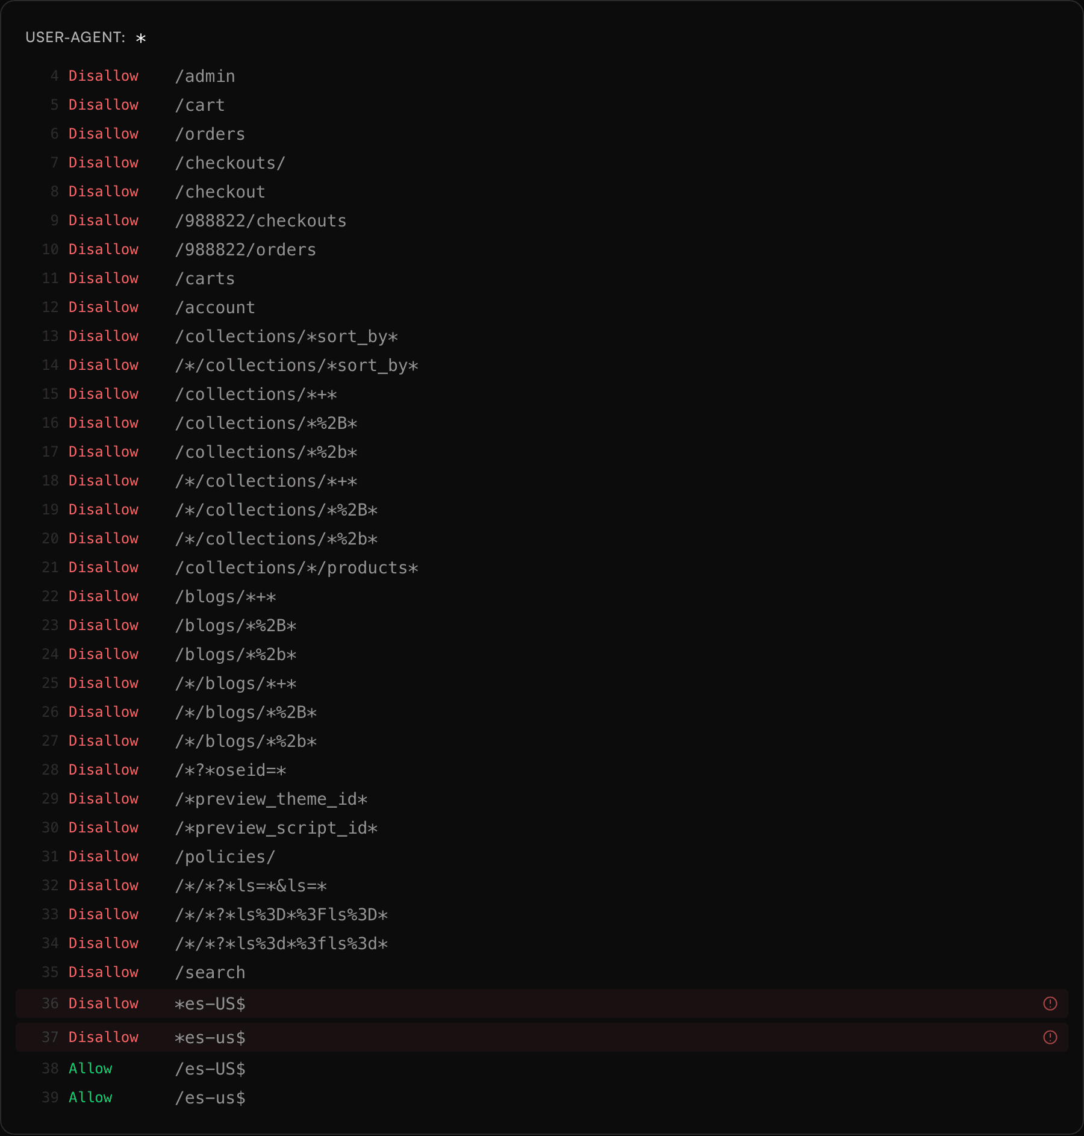Expand the /checkouts/ rule entry
This screenshot has width=1084, height=1136.
(230, 163)
